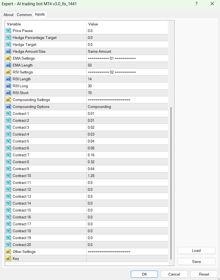Click the icon beside Hedge Percentage Target
Viewport: 220px width, 280px height.
click(8, 38)
